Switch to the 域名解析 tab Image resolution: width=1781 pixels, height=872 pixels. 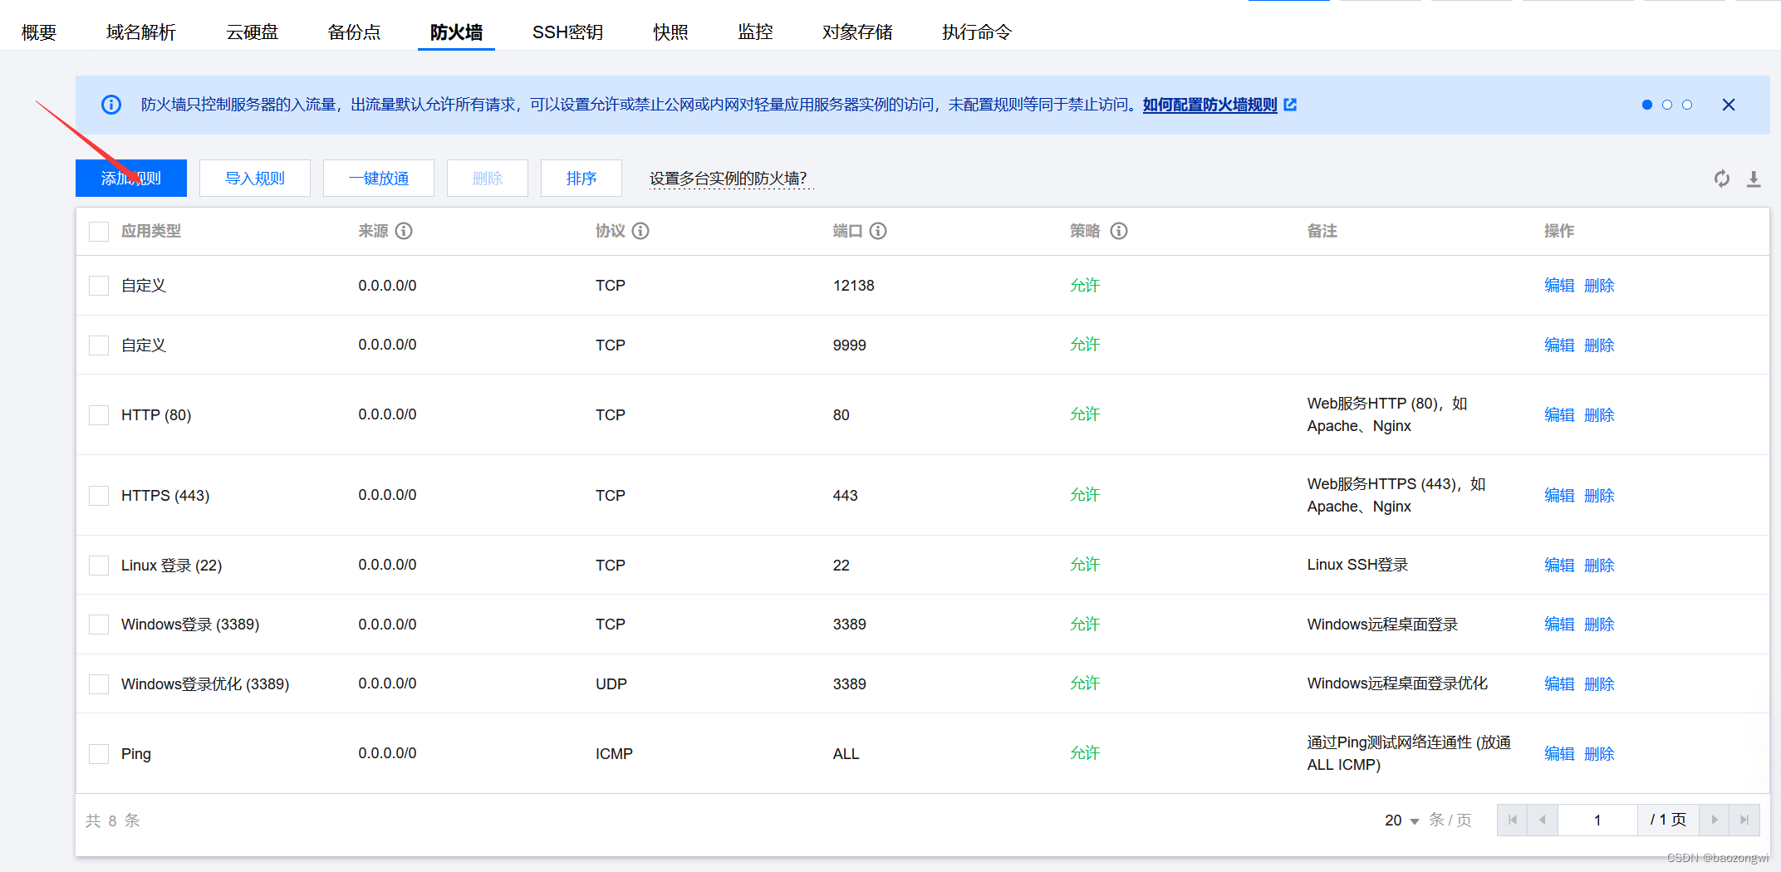point(141,32)
